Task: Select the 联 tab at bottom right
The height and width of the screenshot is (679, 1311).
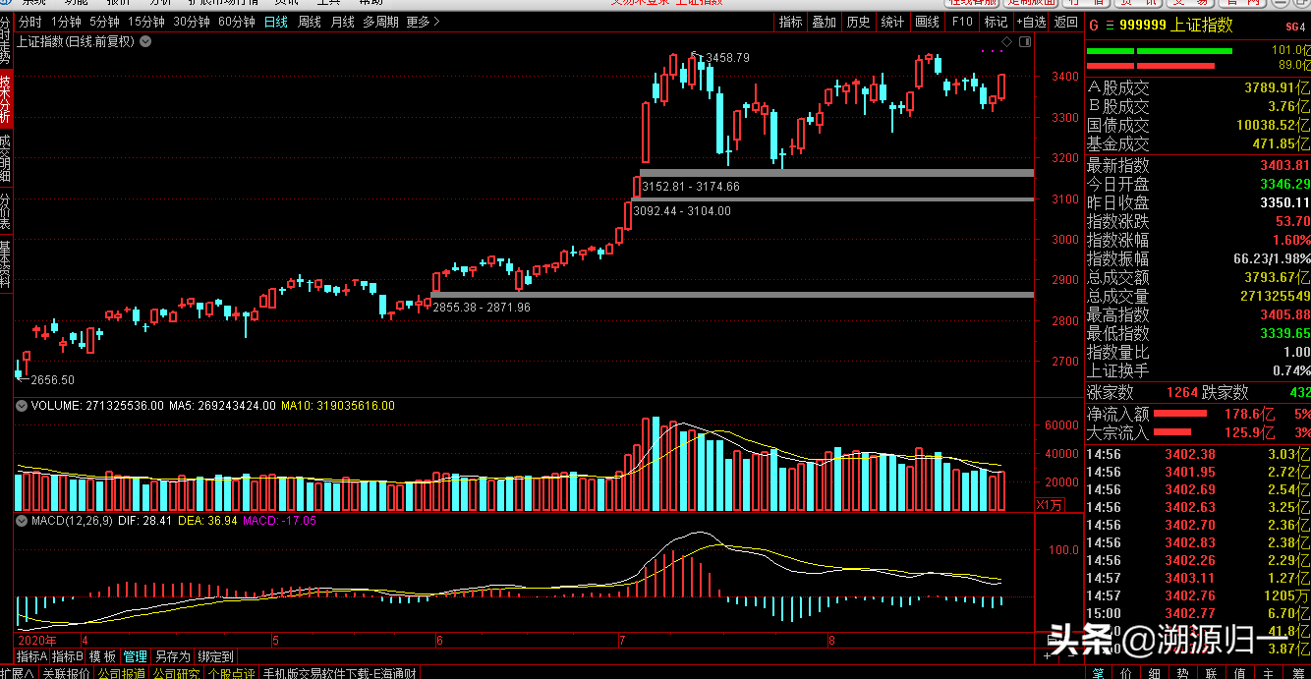Action: pos(1212,673)
